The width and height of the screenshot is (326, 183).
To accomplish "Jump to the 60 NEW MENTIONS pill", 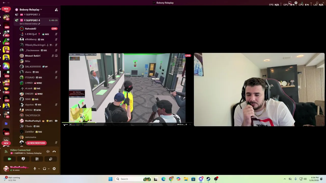I will tap(36, 143).
